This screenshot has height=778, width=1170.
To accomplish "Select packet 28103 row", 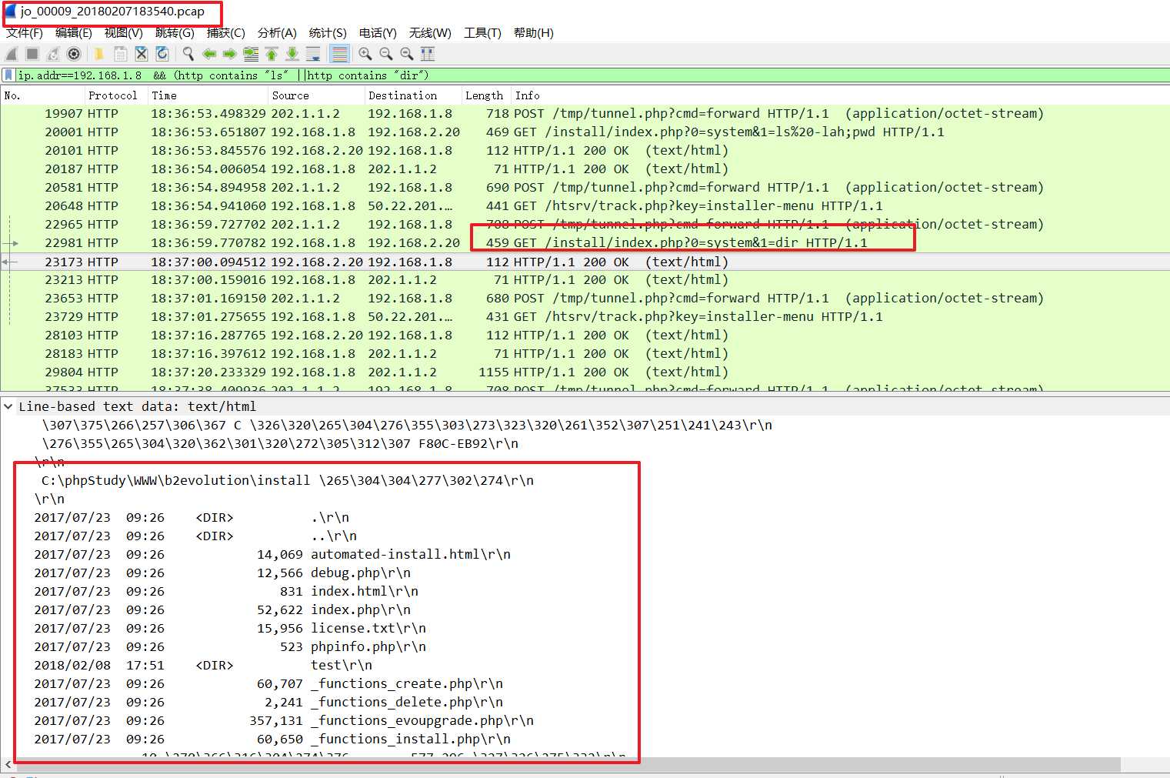I will (x=585, y=335).
